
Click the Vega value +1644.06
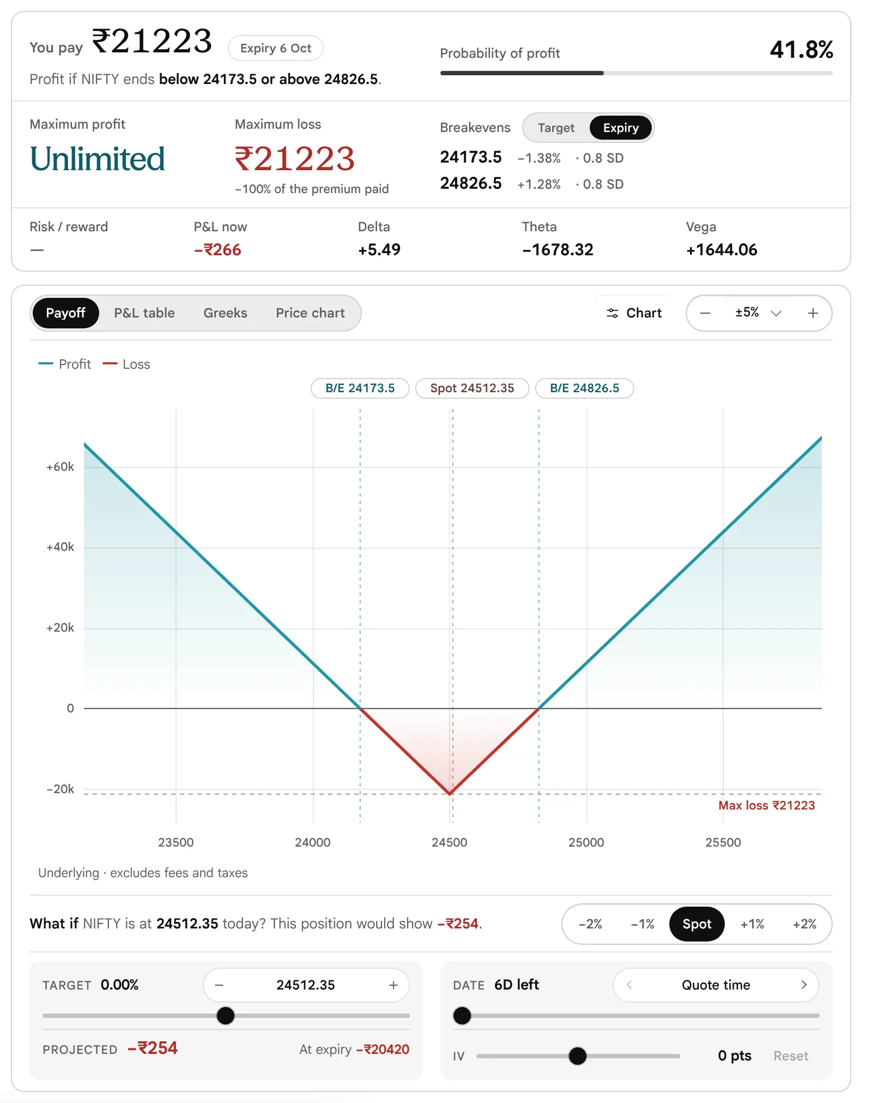(x=722, y=250)
